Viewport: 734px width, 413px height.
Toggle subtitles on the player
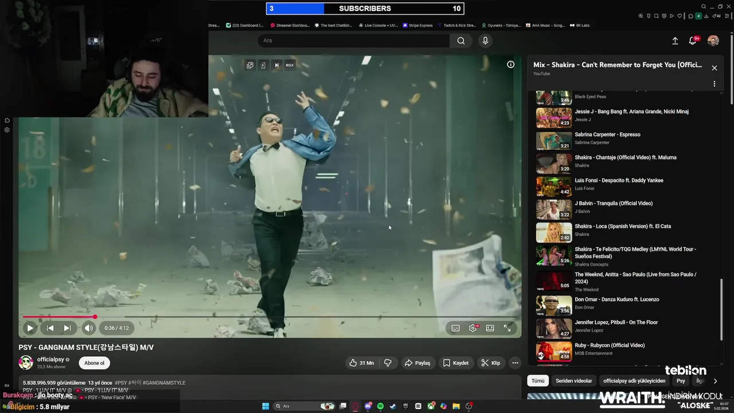coord(455,328)
